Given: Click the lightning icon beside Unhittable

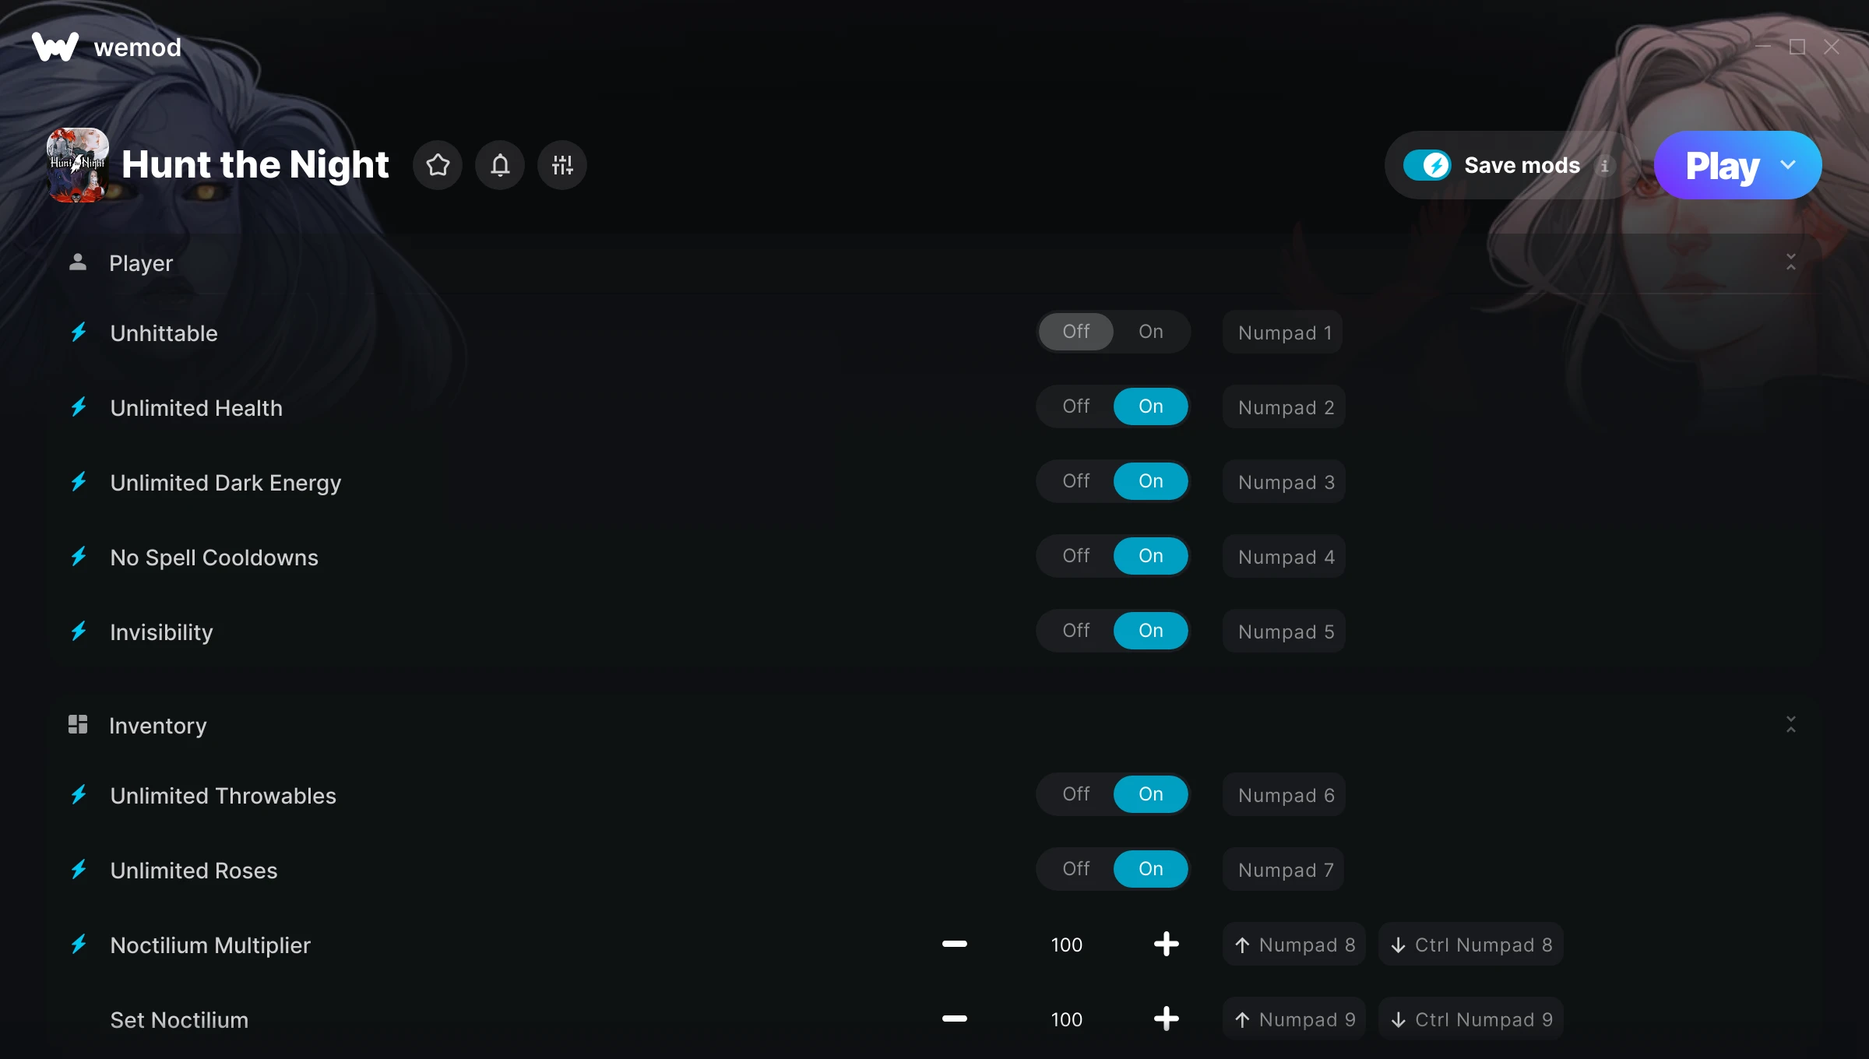Looking at the screenshot, I should (x=79, y=332).
